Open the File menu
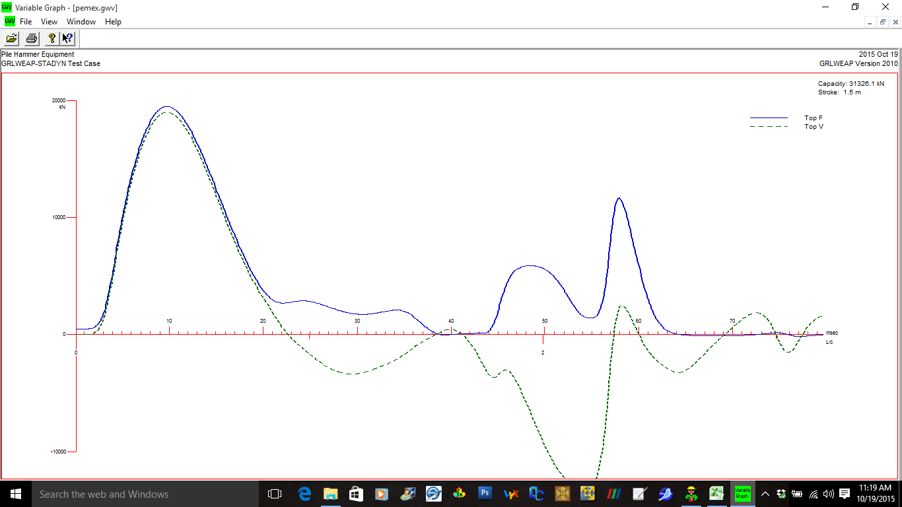This screenshot has width=902, height=507. 25,21
